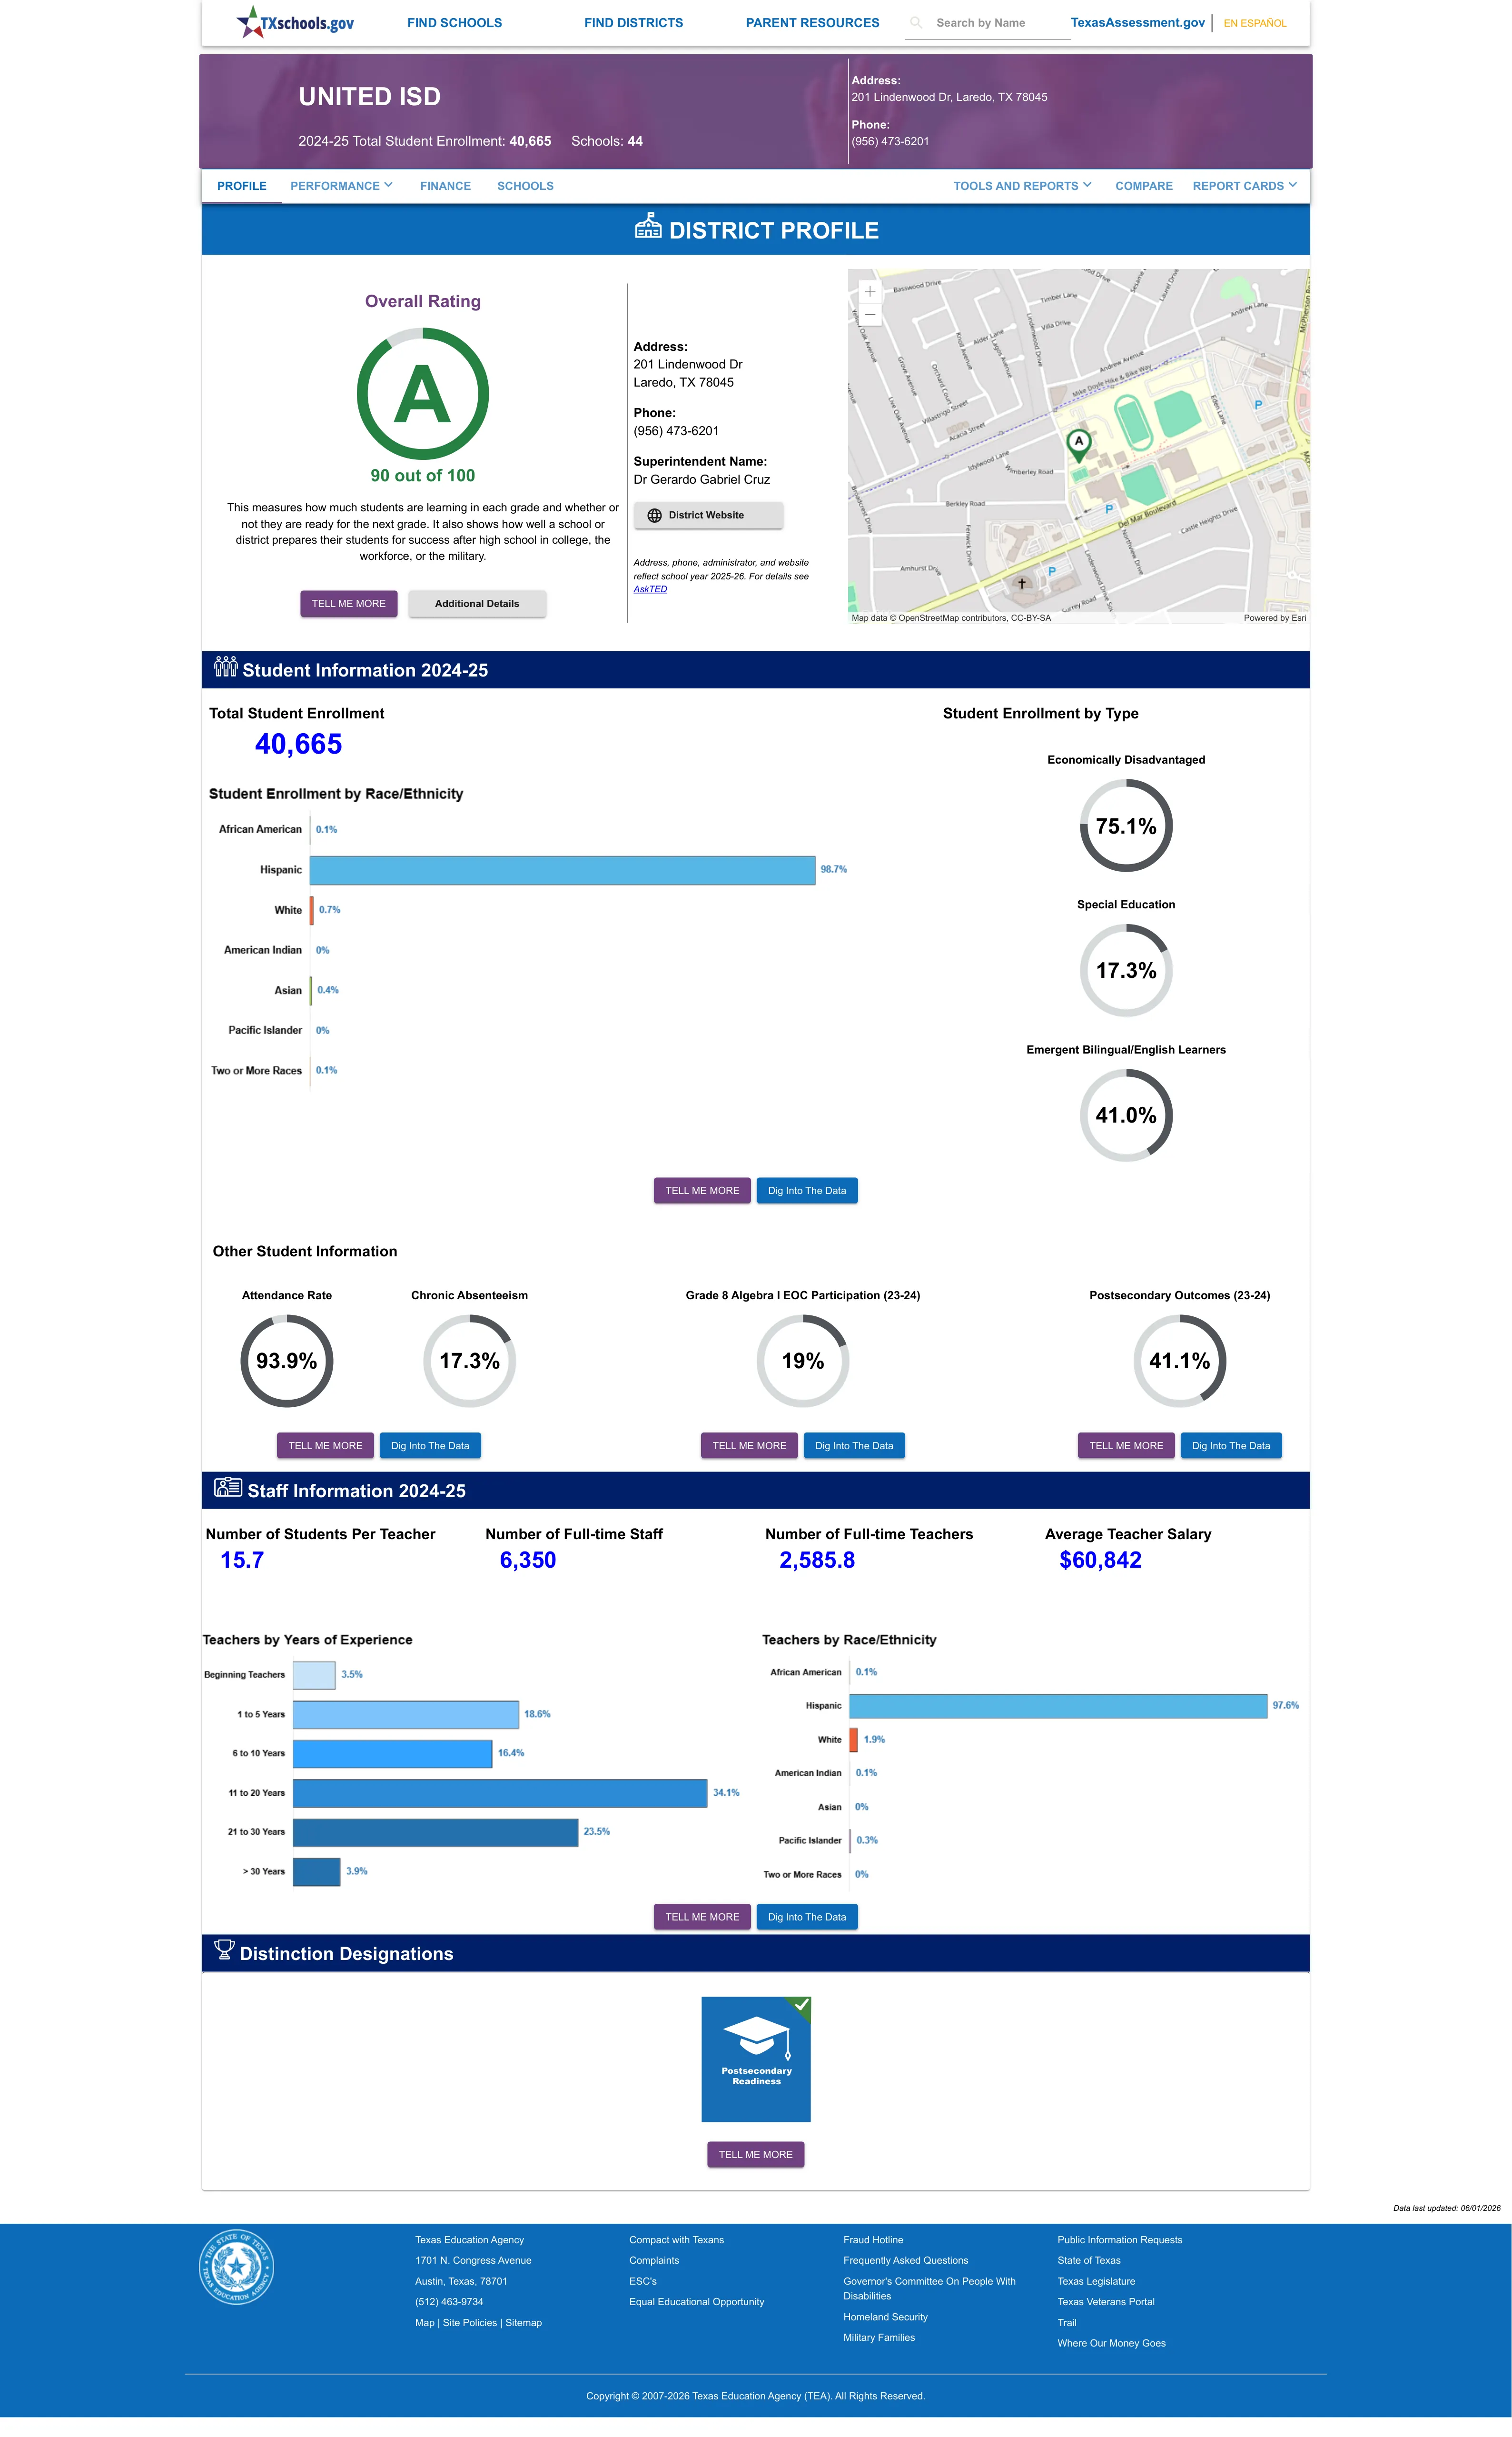
Task: Open Find Schools menu
Action: pos(455,23)
